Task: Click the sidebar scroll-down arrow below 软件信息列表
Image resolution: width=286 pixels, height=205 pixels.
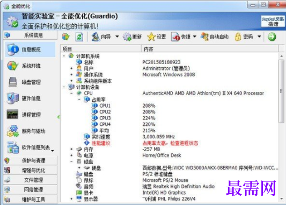Action: (x=53, y=151)
